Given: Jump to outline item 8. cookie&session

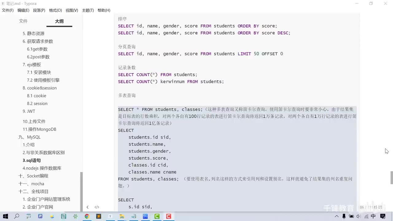Looking at the screenshot, I should (x=40, y=88).
